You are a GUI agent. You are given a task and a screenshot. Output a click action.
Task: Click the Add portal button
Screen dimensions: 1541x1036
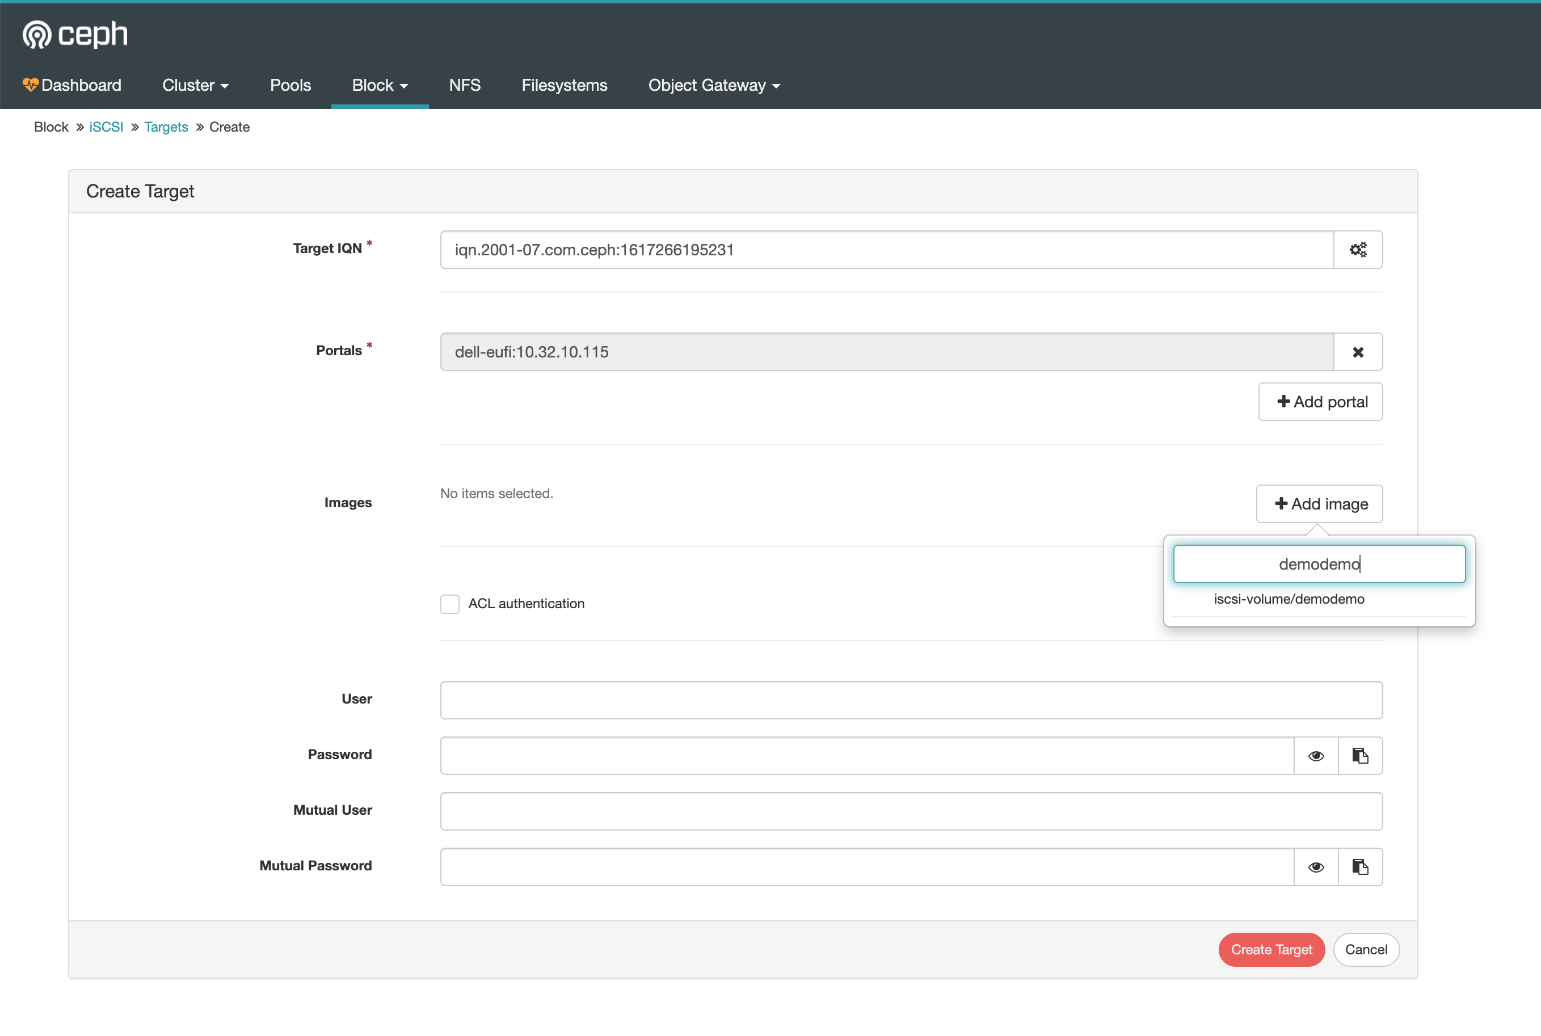point(1320,402)
